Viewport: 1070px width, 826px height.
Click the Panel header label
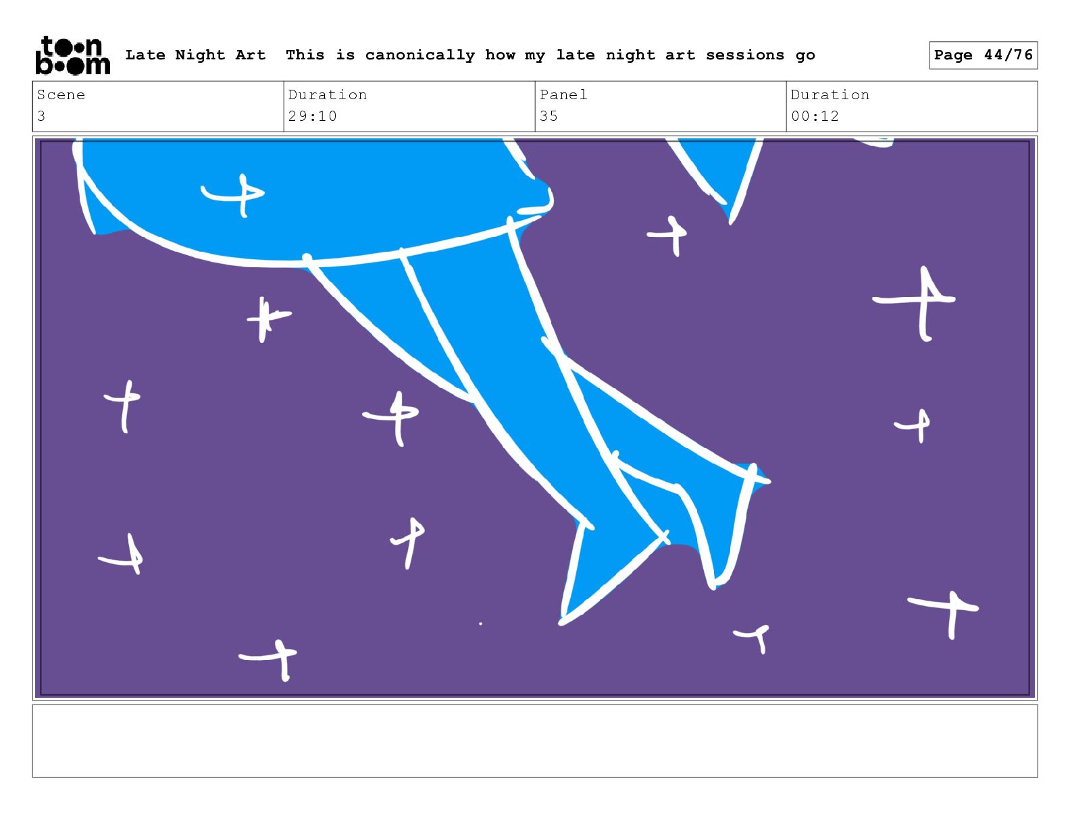tap(563, 94)
